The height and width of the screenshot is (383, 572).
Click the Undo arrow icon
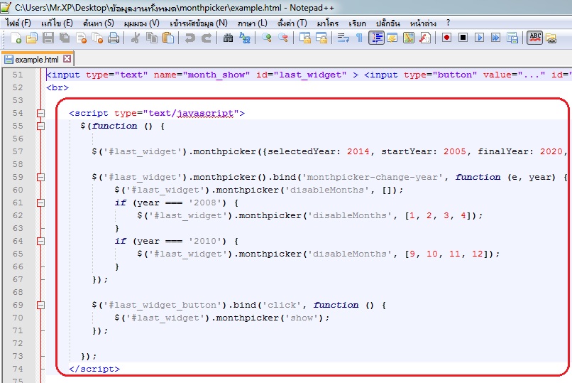(189, 38)
